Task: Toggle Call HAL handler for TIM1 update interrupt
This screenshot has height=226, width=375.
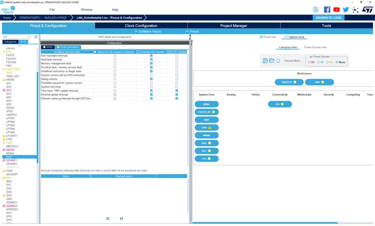Action: (177, 91)
